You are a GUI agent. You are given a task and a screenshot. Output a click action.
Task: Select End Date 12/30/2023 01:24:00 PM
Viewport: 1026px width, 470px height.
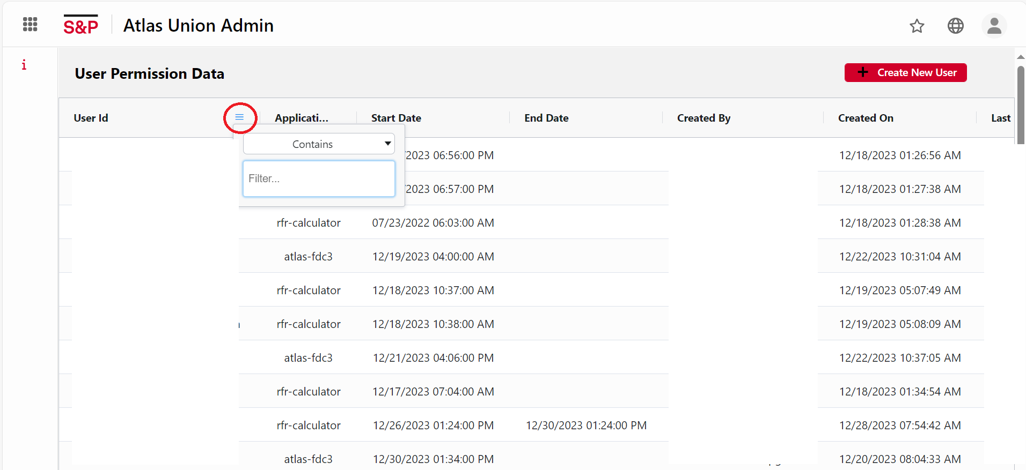(587, 426)
